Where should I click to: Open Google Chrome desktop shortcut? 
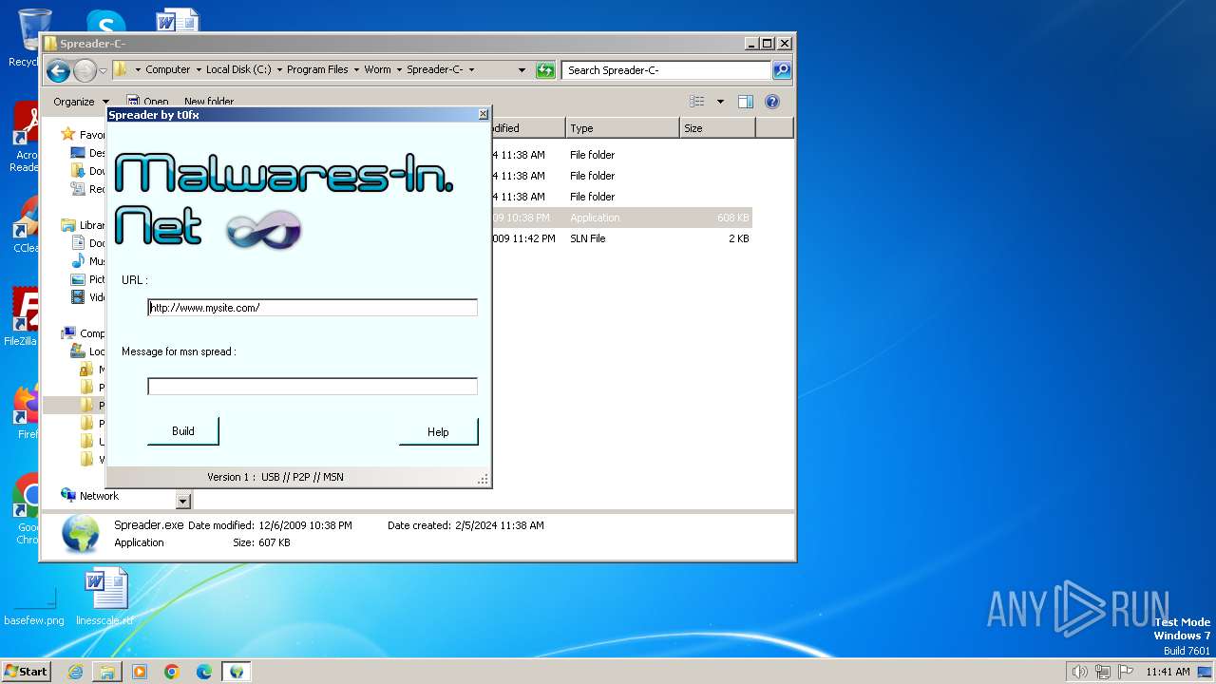(27, 508)
